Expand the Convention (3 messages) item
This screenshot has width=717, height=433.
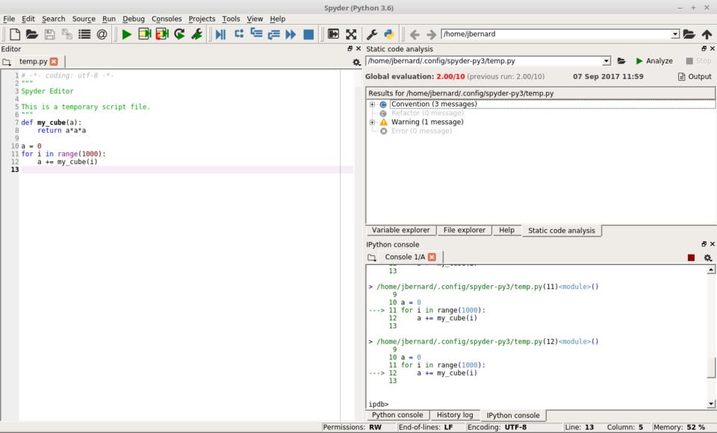point(372,105)
